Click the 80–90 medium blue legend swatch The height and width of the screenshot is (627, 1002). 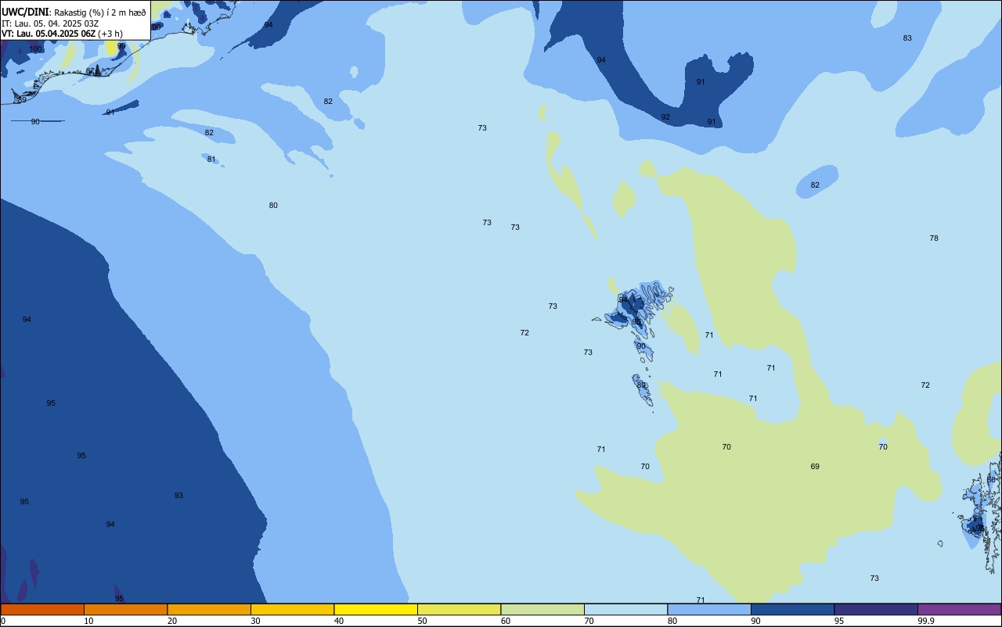tap(709, 609)
